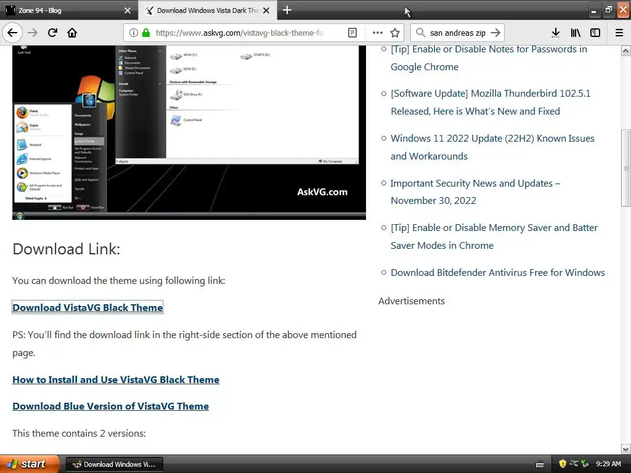Screen dimensions: 631x473
Task: Show site information icon in address bar
Action: (134, 33)
